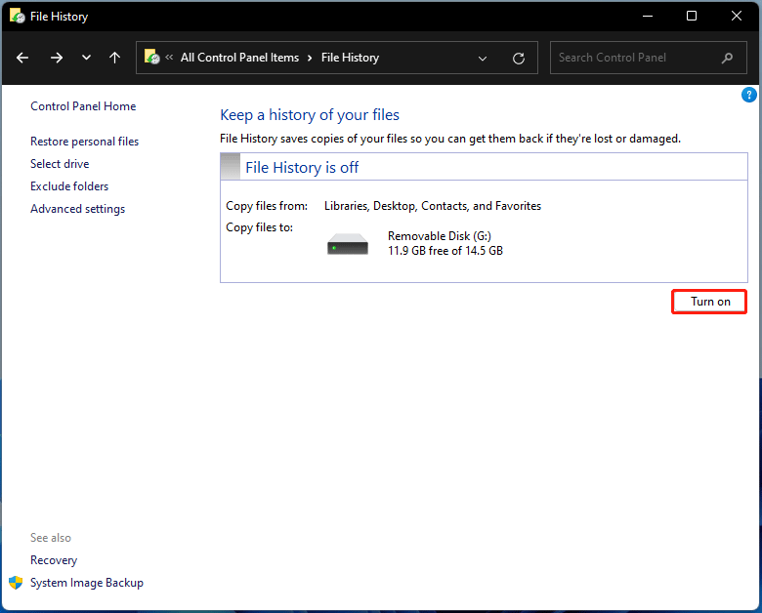This screenshot has height=613, width=762.
Task: Click the Search Control Panel field
Action: point(635,58)
